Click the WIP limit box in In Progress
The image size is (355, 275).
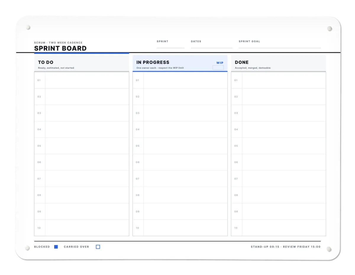[218, 68]
